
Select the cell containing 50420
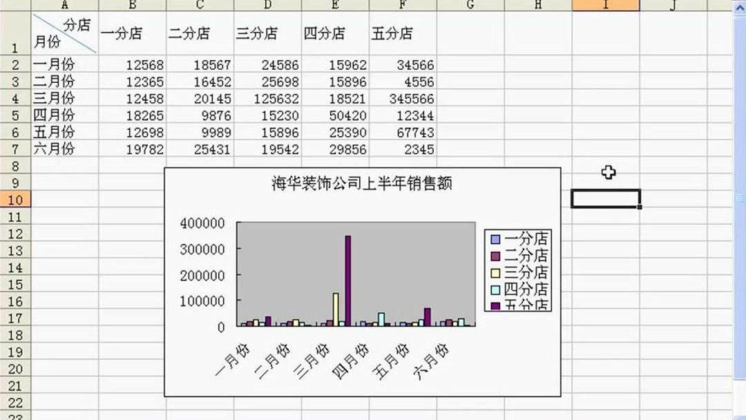[x=349, y=115]
